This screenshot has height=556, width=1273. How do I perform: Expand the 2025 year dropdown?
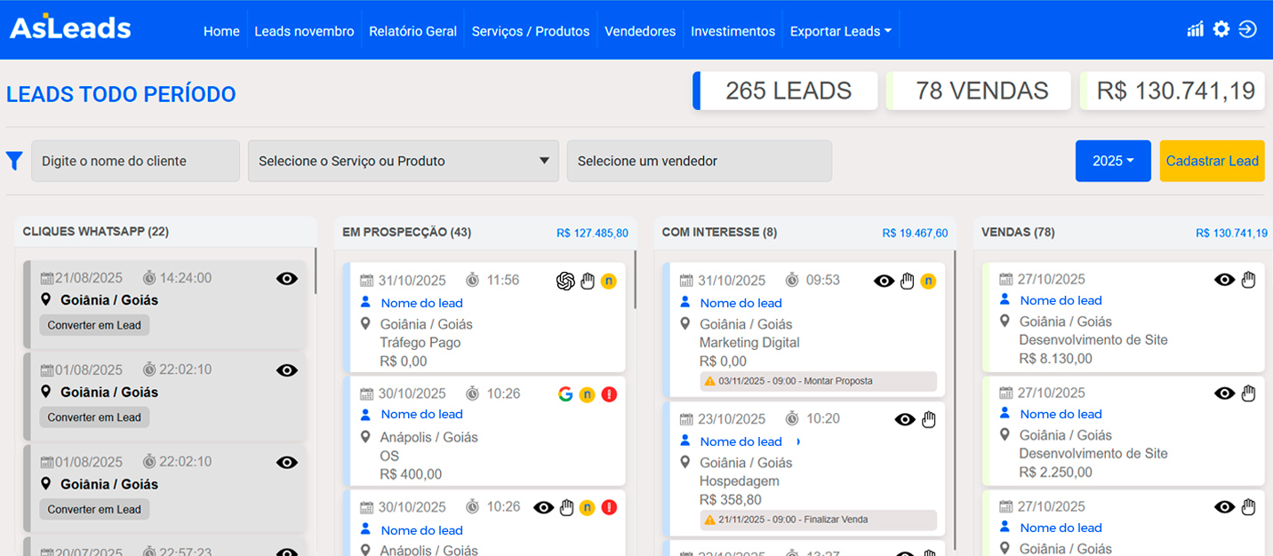pos(1113,161)
